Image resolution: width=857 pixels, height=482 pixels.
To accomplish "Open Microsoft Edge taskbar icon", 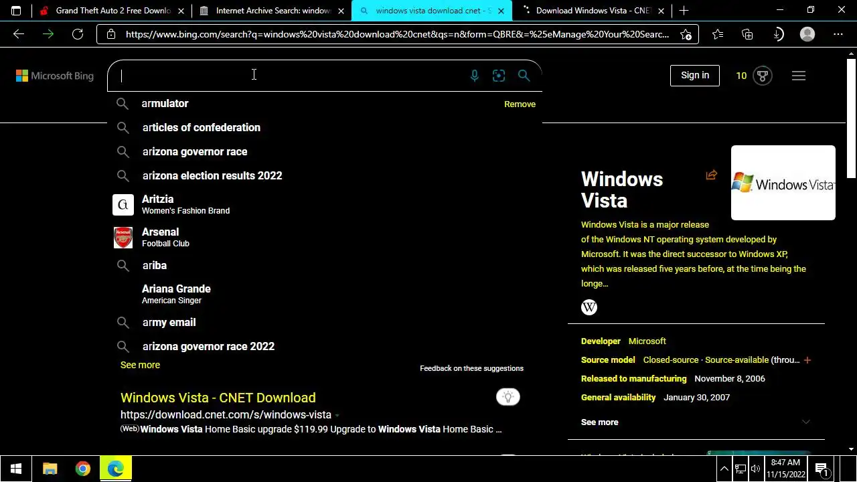I will coord(116,469).
